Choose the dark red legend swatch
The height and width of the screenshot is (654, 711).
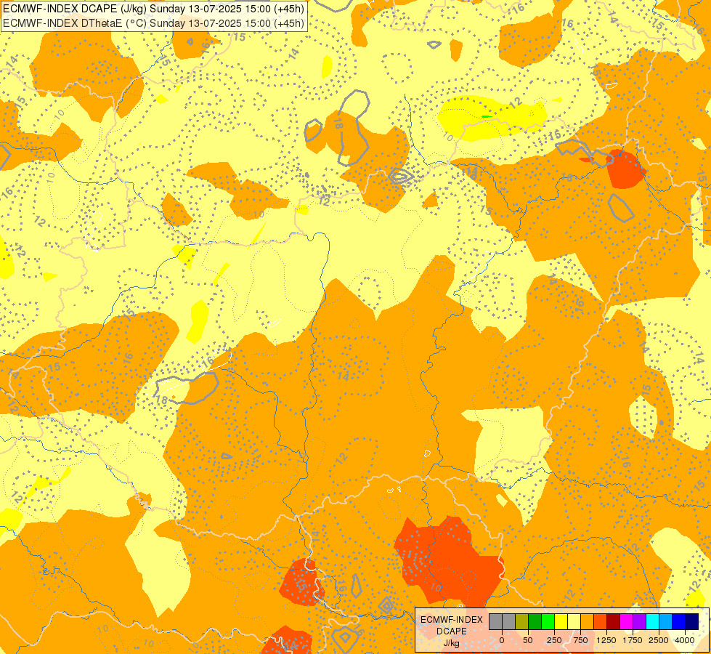[614, 622]
